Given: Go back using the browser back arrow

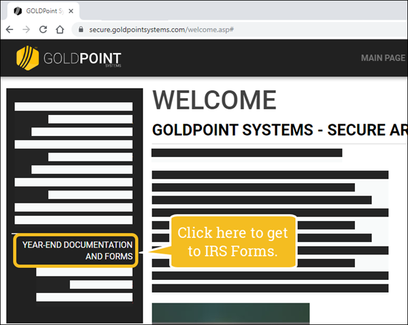Looking at the screenshot, I should (10, 29).
